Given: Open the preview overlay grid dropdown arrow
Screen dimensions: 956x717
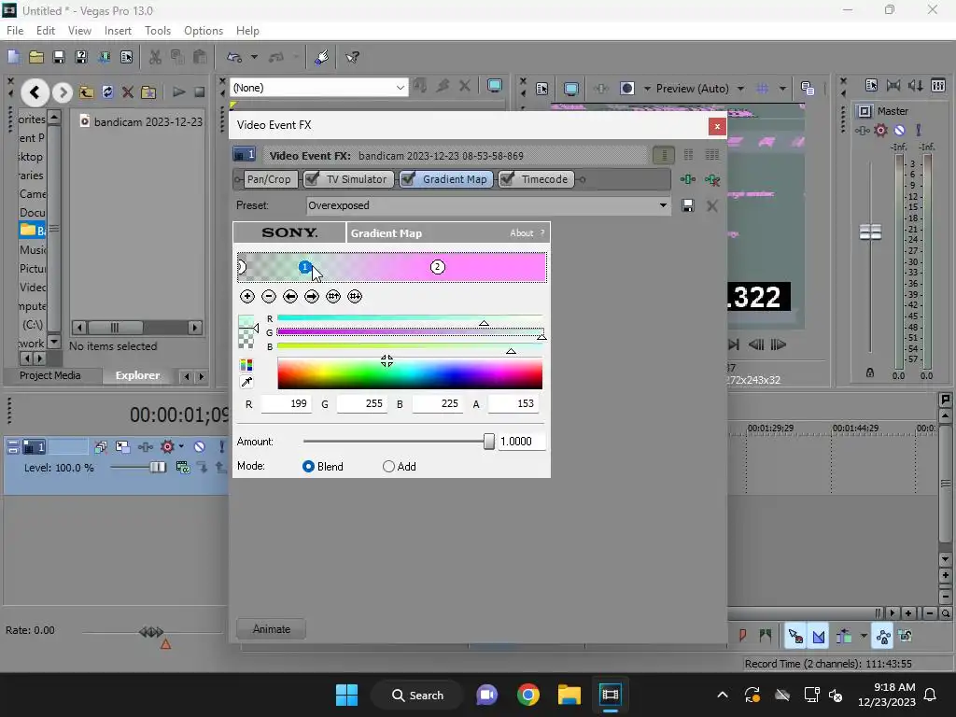Looking at the screenshot, I should 782,89.
